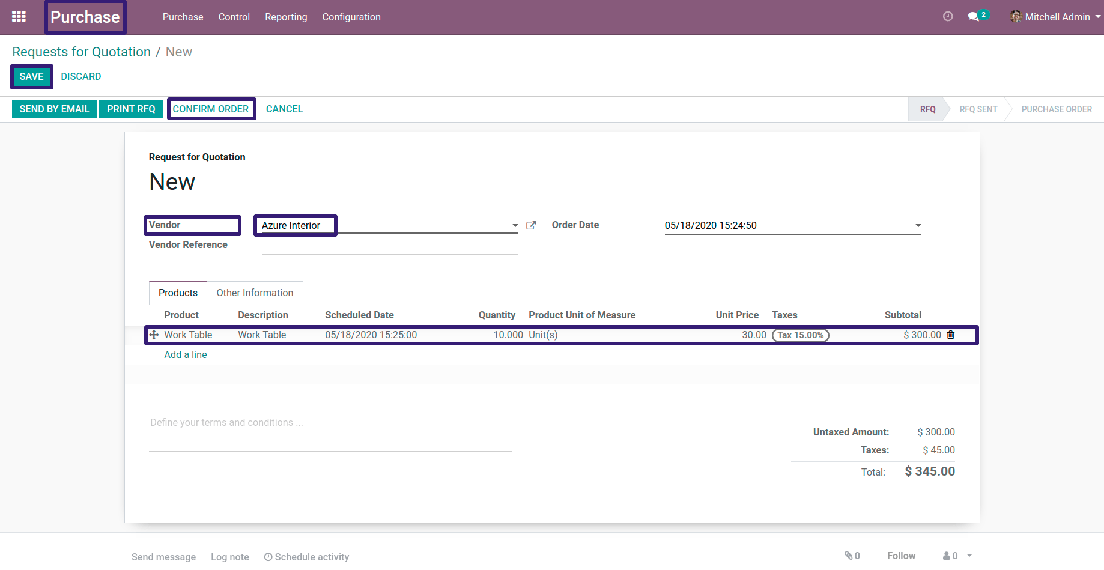Open the Order Date picker arrow
The image size is (1104, 570).
(x=918, y=225)
